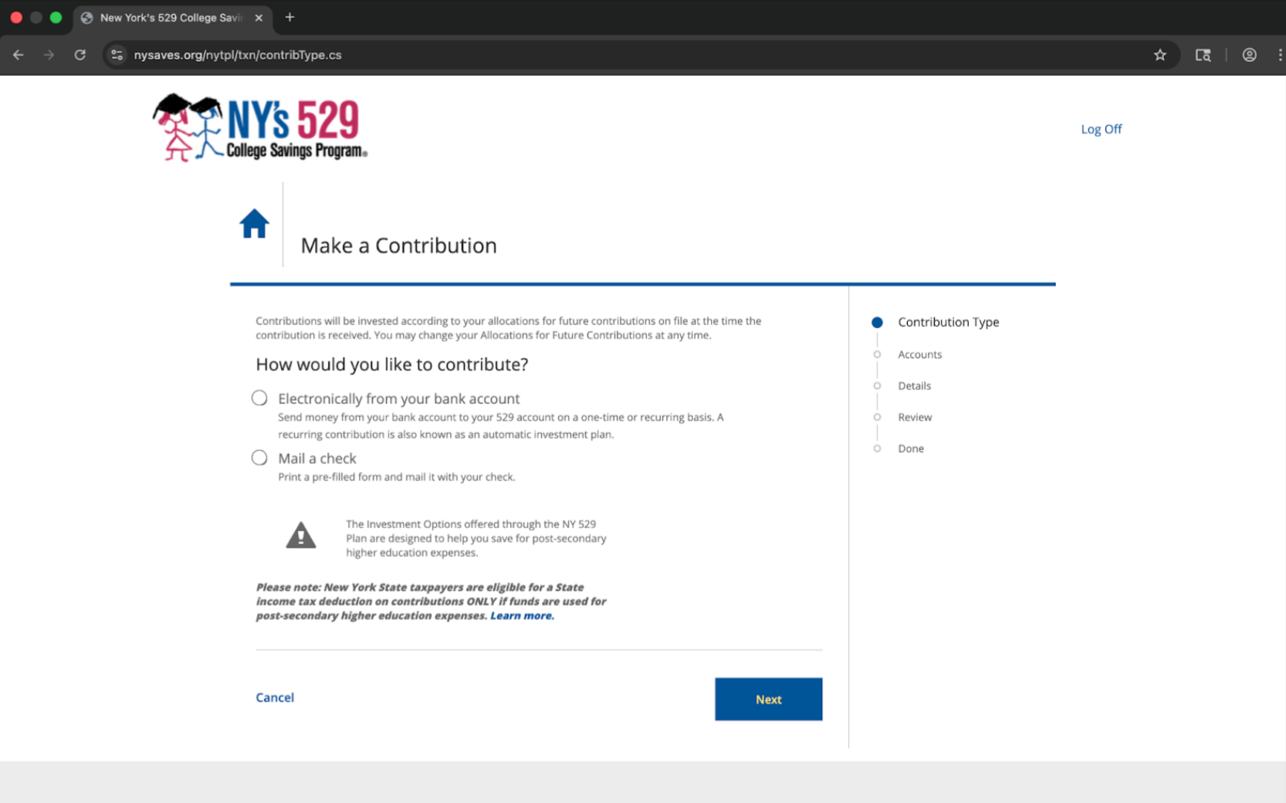This screenshot has height=803, width=1286.
Task: Click the Contribution Type step
Action: [948, 322]
